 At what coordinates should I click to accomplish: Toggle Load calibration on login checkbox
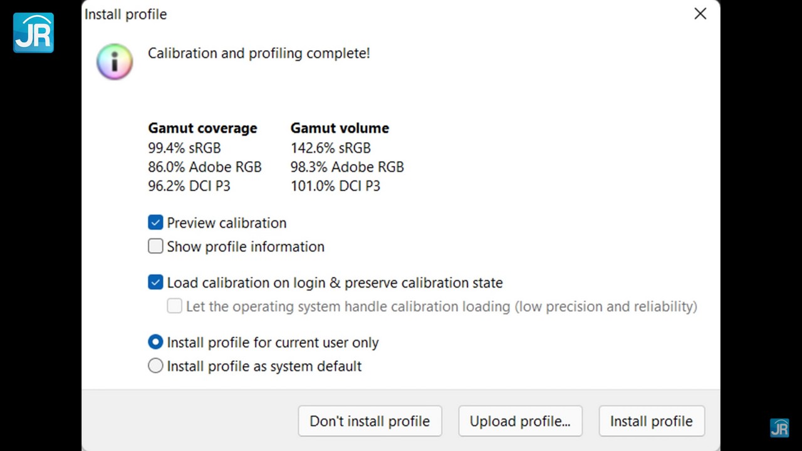click(155, 283)
